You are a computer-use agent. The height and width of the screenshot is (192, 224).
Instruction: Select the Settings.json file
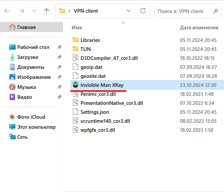(95, 112)
